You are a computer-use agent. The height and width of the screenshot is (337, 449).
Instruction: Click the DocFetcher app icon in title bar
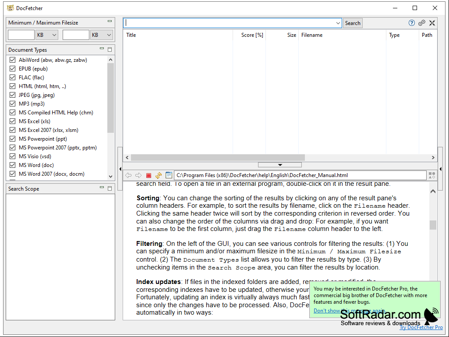(x=11, y=8)
